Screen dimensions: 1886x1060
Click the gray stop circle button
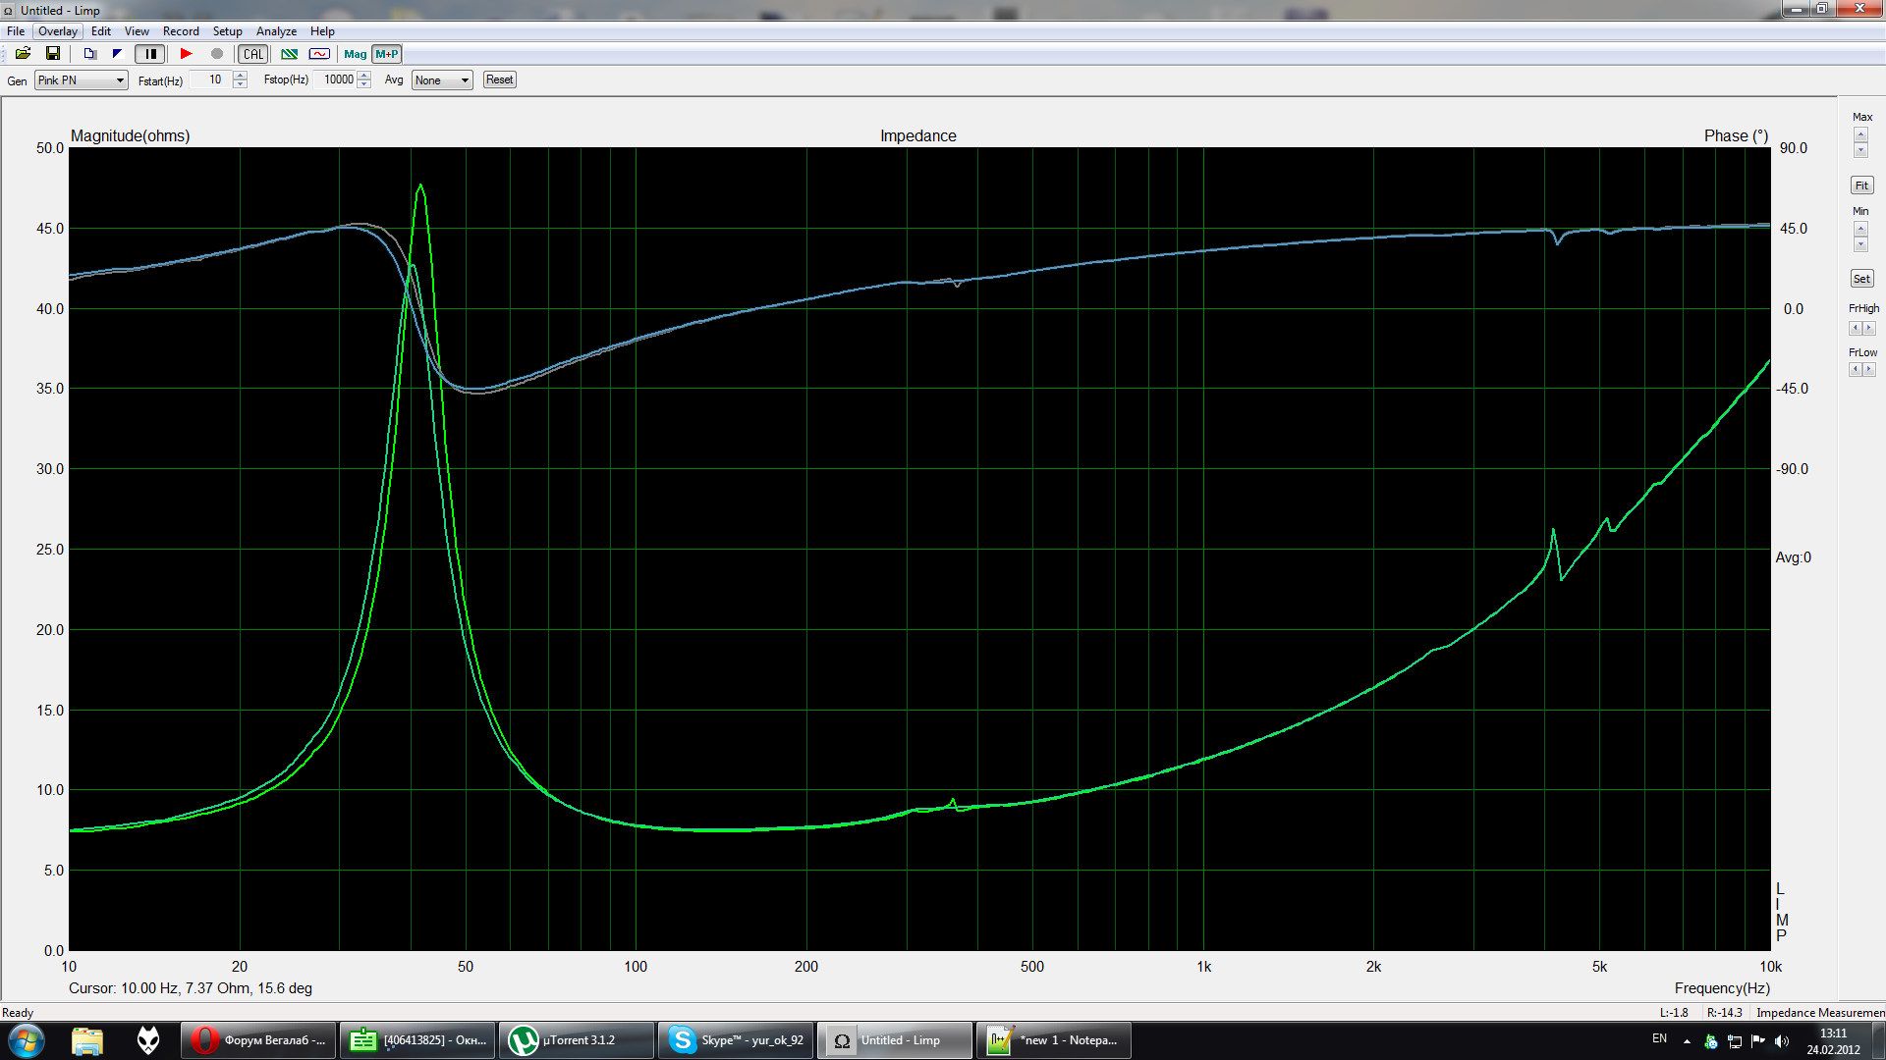point(217,54)
